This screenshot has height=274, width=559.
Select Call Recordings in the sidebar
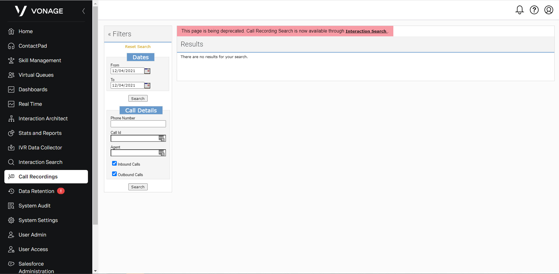46,177
